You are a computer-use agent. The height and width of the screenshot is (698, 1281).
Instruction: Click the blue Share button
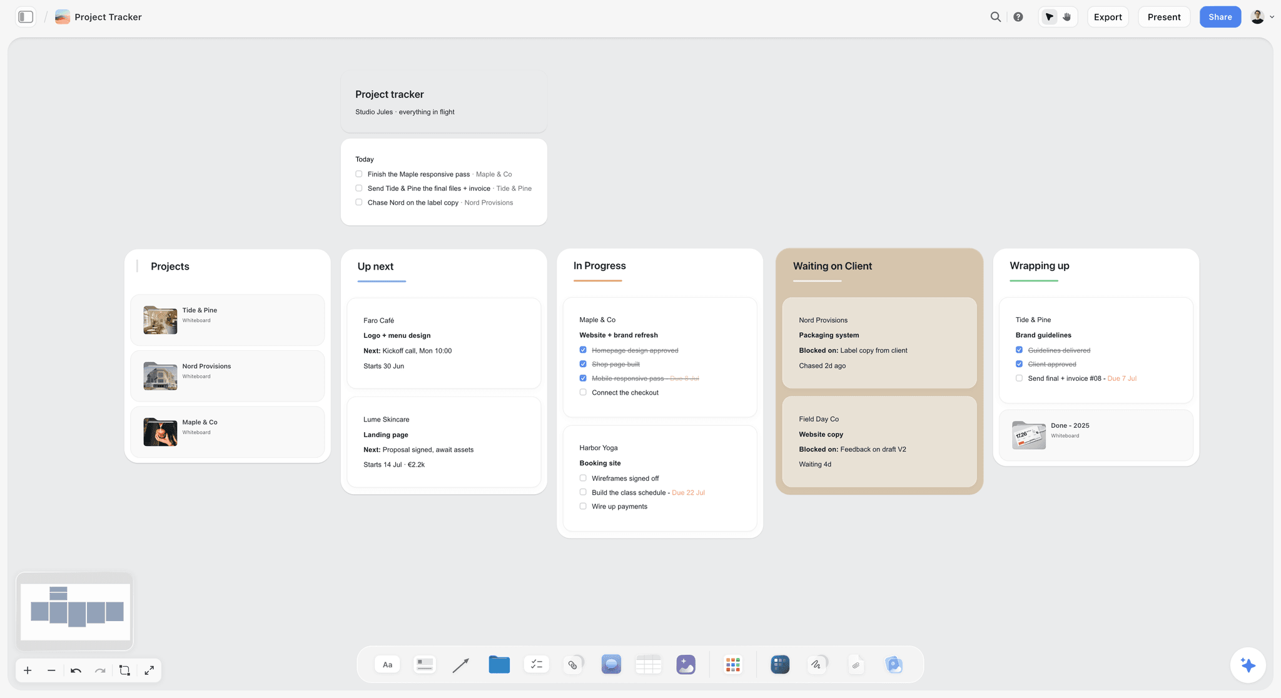(1220, 17)
